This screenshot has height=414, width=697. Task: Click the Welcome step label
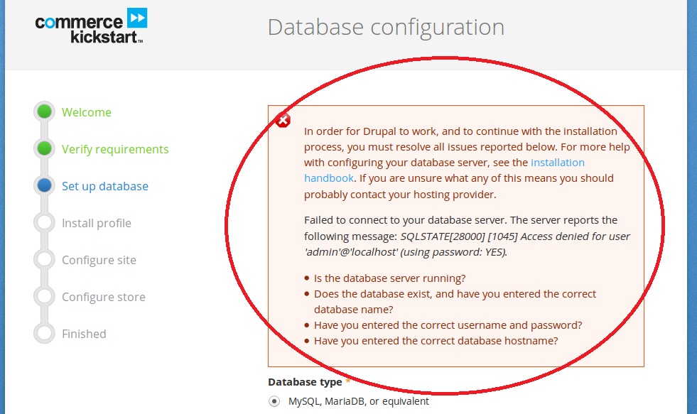pos(87,112)
